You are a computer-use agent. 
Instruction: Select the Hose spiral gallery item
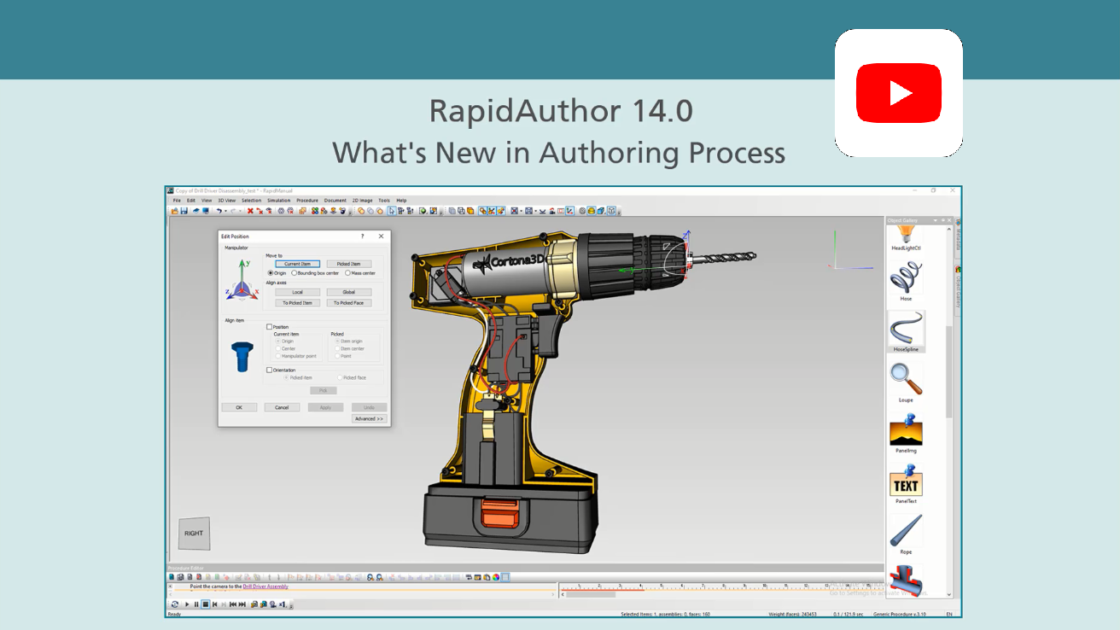[906, 280]
